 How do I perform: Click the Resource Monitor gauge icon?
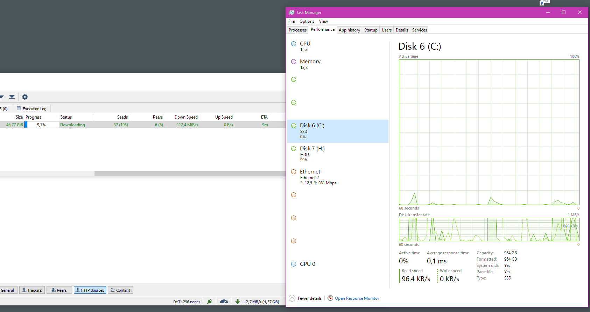pos(330,298)
